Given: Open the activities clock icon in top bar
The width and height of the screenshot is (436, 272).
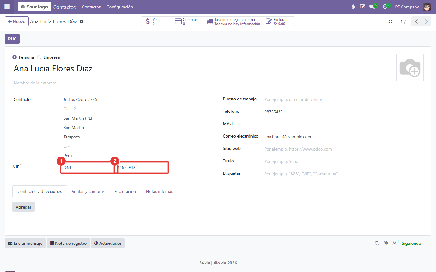Looking at the screenshot, I should pos(385,7).
